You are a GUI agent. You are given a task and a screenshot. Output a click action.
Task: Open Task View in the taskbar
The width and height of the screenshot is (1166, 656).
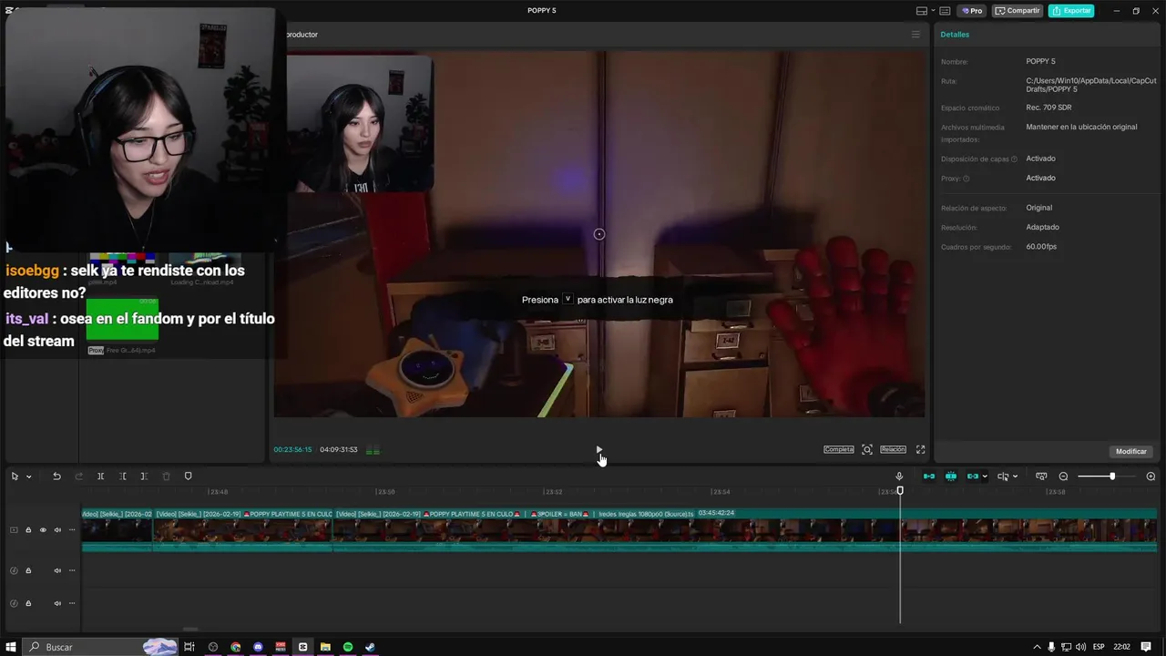pyautogui.click(x=189, y=647)
